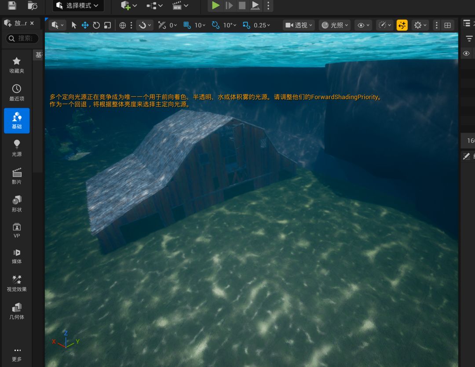Open grid snap size 10 dropdown
The height and width of the screenshot is (367, 475).
pyautogui.click(x=200, y=25)
